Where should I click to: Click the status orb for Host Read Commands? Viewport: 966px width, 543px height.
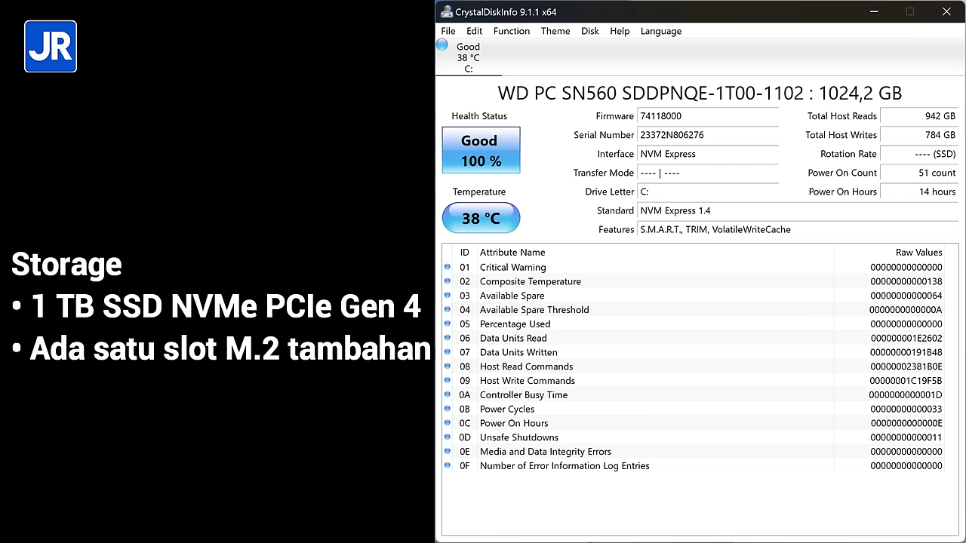[448, 367]
